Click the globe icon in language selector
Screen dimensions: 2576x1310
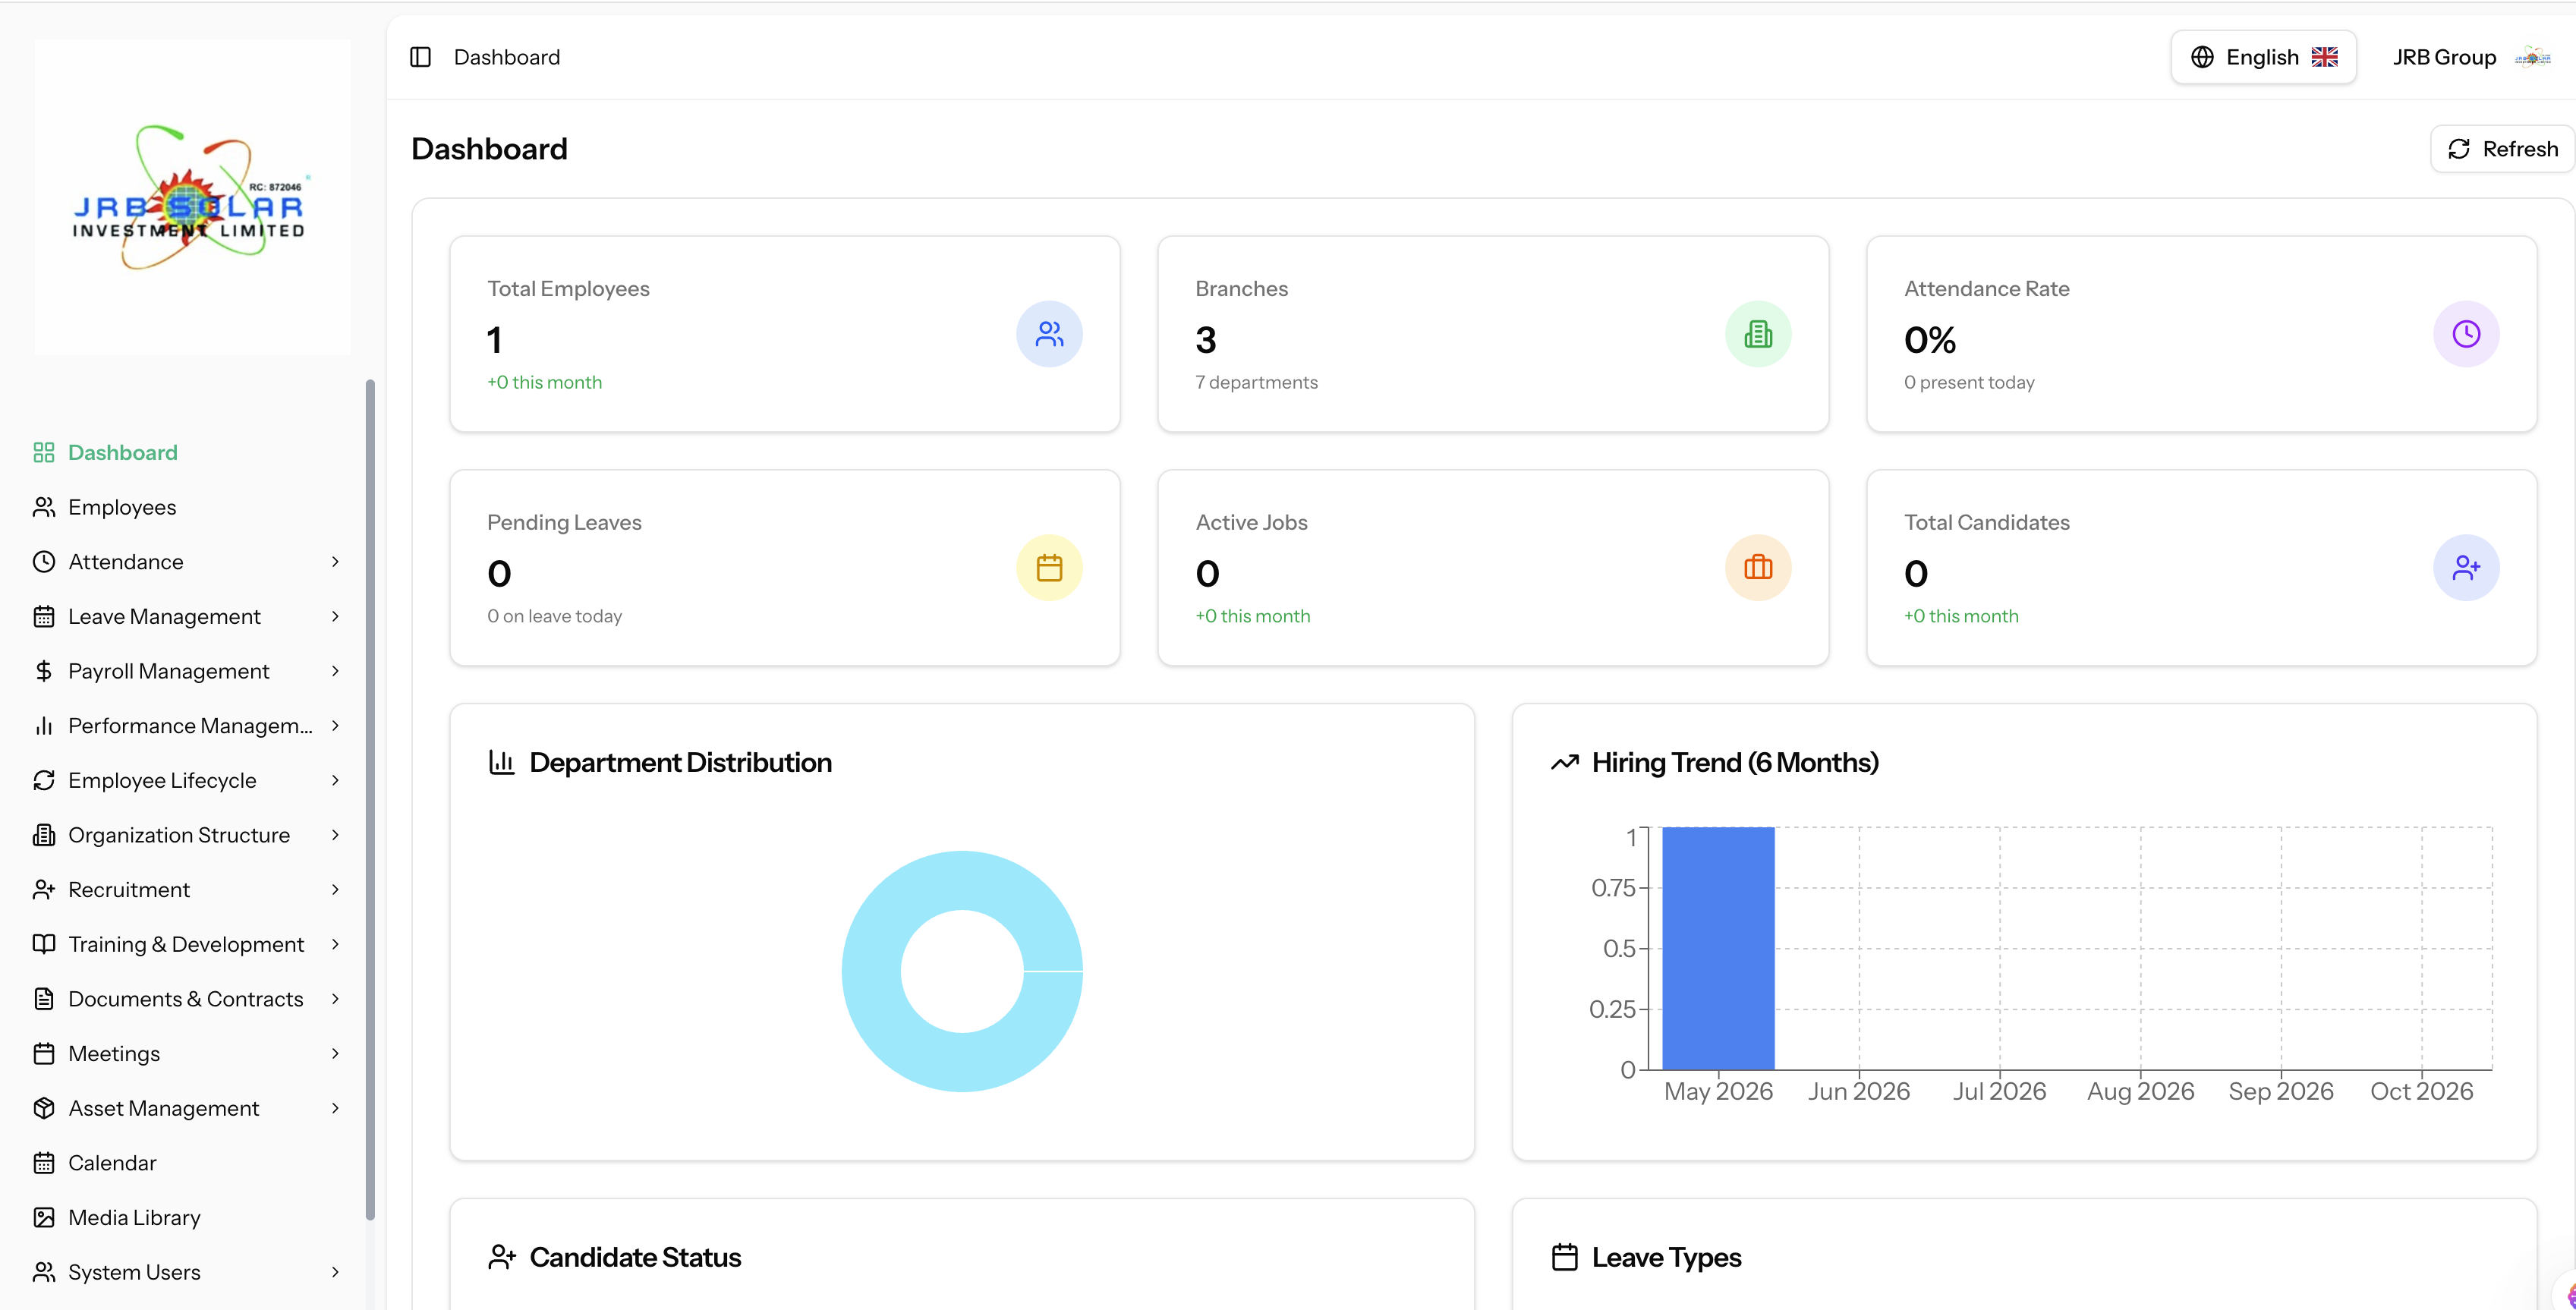[2202, 57]
